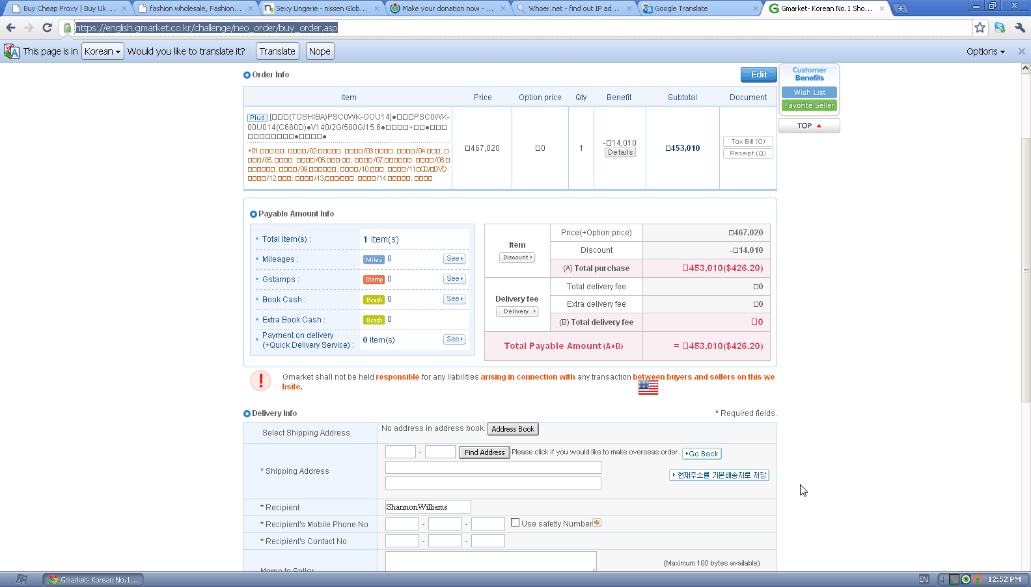
Task: Open a new browser tab
Action: (x=901, y=8)
